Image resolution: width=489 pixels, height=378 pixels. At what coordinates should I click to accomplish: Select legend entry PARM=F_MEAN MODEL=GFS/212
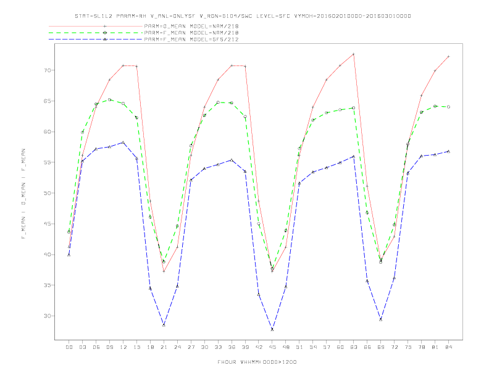[191, 40]
